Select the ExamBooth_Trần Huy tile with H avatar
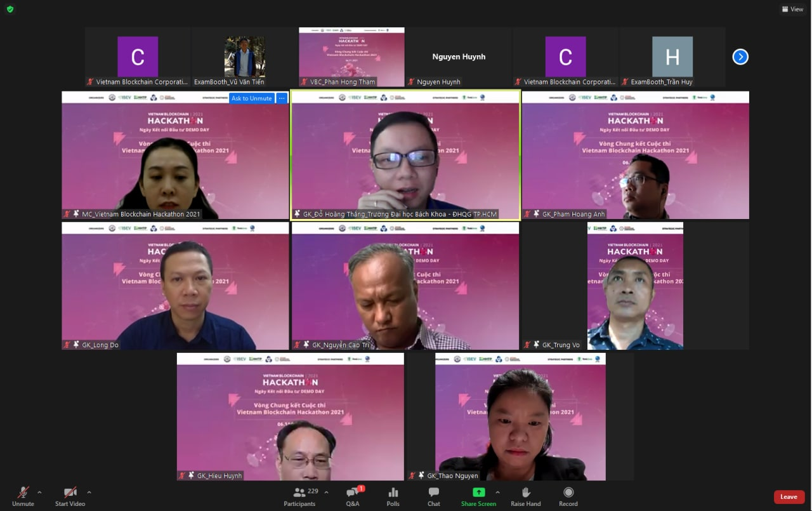This screenshot has height=511, width=812. (x=672, y=57)
